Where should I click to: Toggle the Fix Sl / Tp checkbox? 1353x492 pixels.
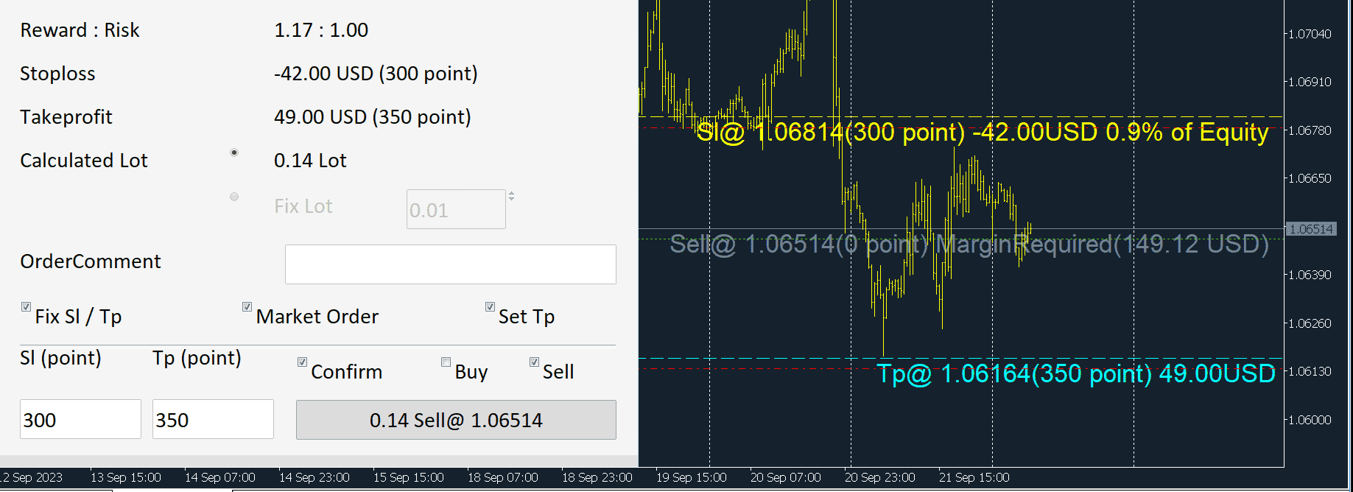[26, 306]
